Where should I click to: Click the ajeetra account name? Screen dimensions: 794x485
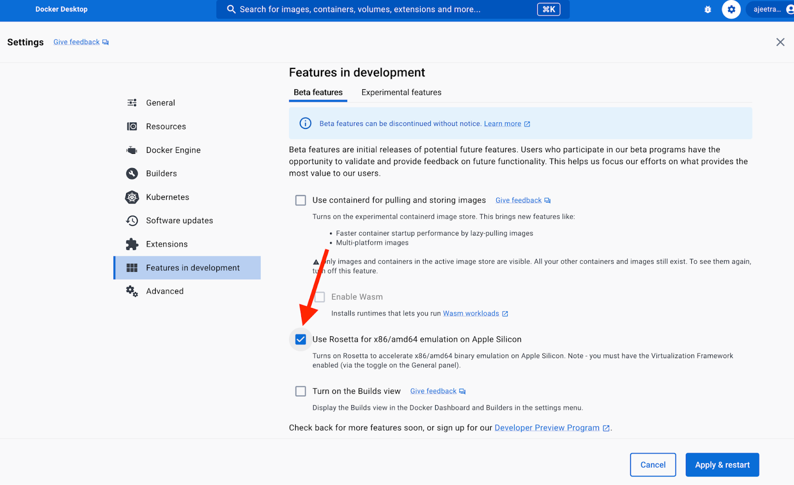(767, 9)
